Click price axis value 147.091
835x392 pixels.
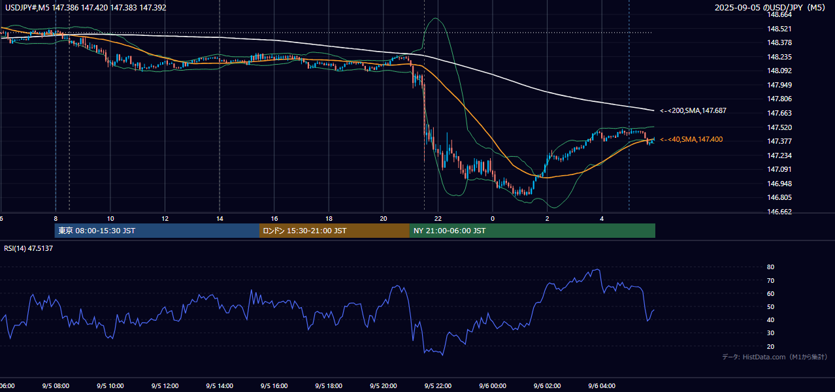779,169
